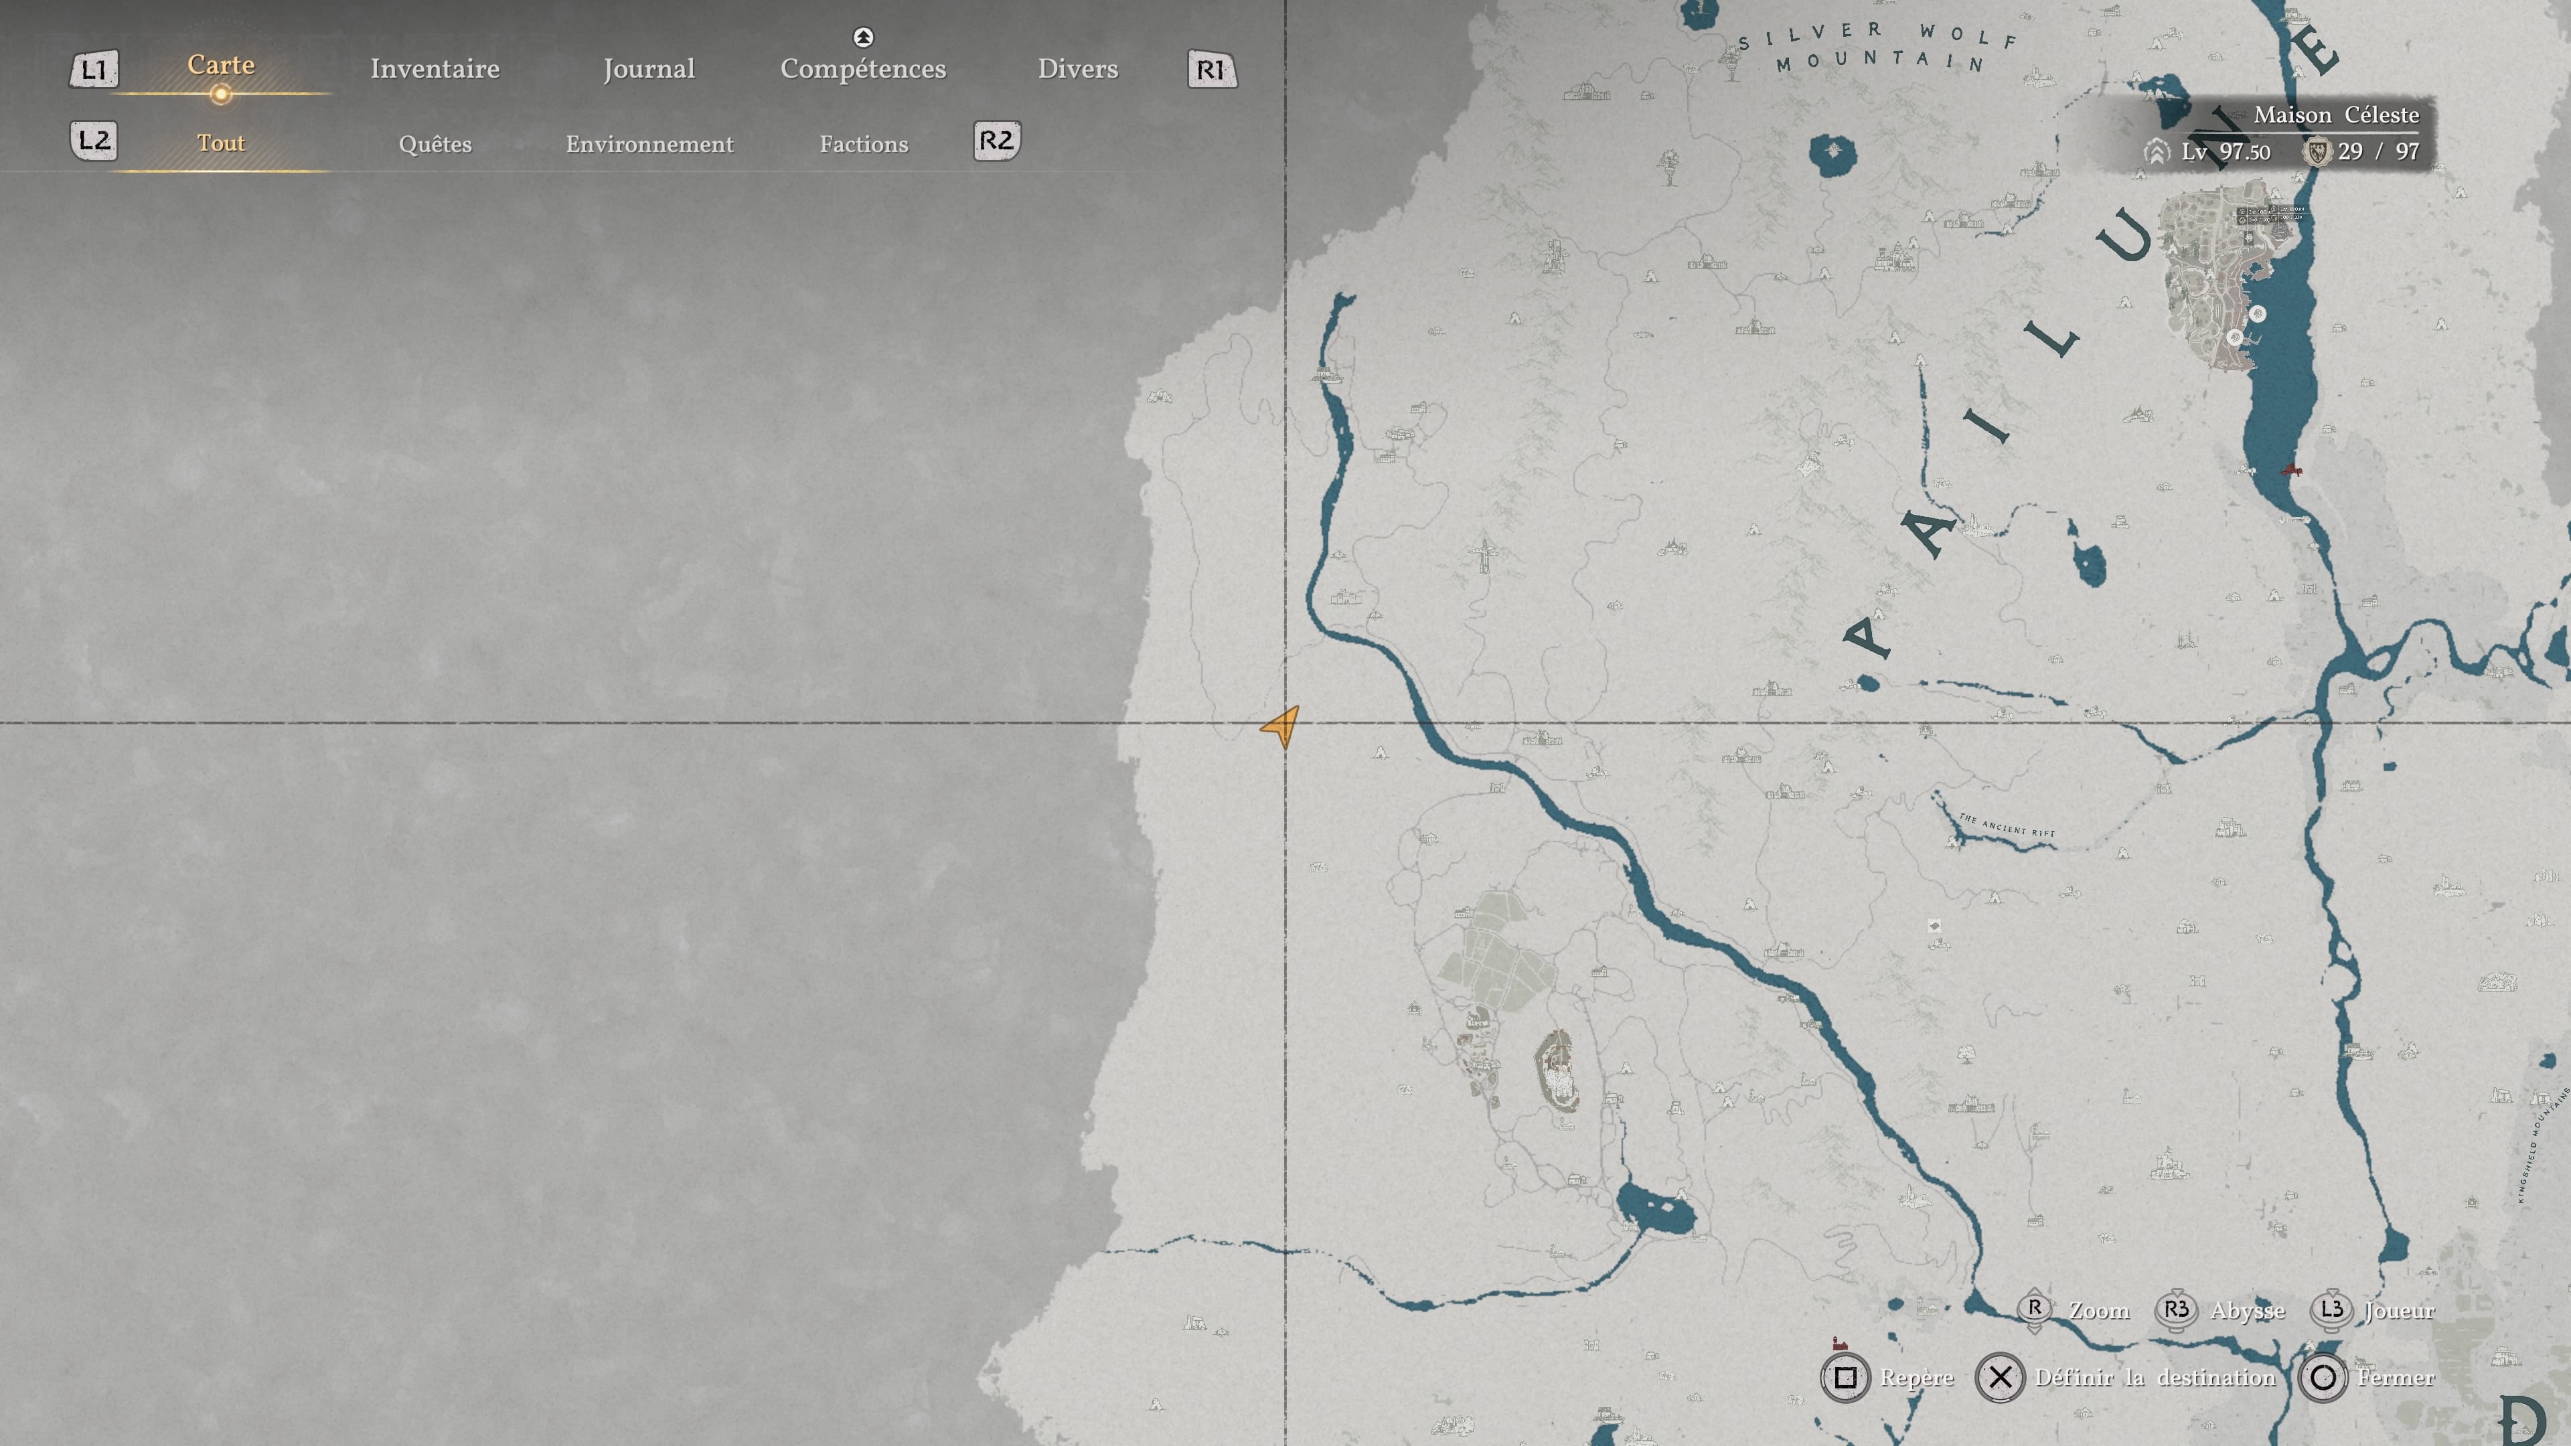Click the Maison Céleste region title
Screen dimensions: 2571x1446
coord(2337,114)
